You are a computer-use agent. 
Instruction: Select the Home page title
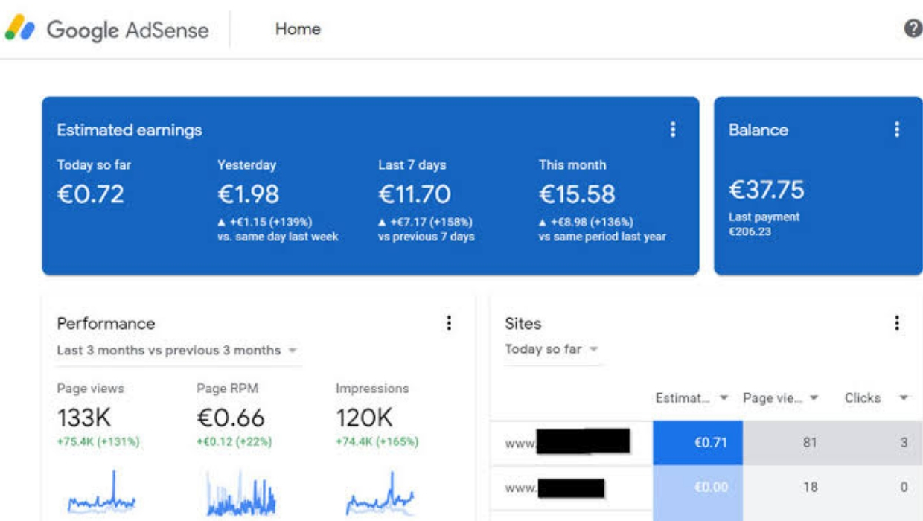298,29
